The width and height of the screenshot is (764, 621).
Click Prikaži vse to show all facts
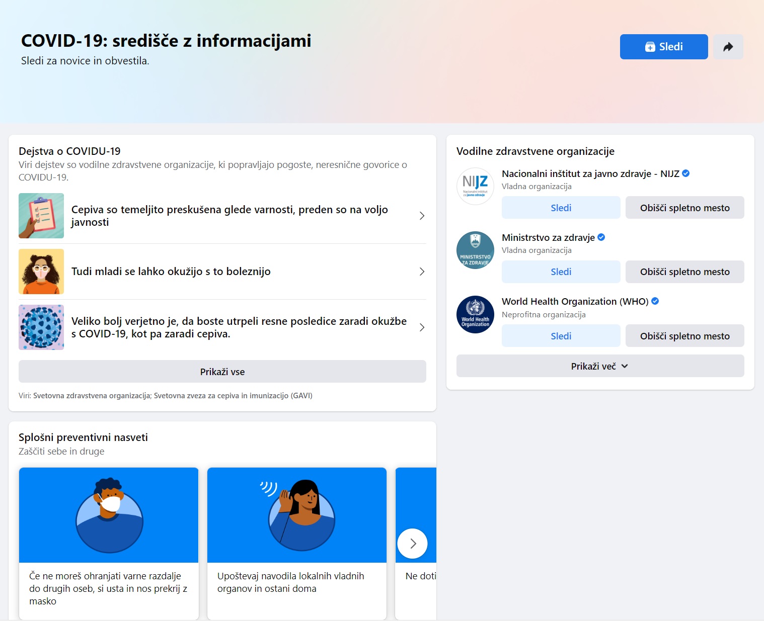222,372
